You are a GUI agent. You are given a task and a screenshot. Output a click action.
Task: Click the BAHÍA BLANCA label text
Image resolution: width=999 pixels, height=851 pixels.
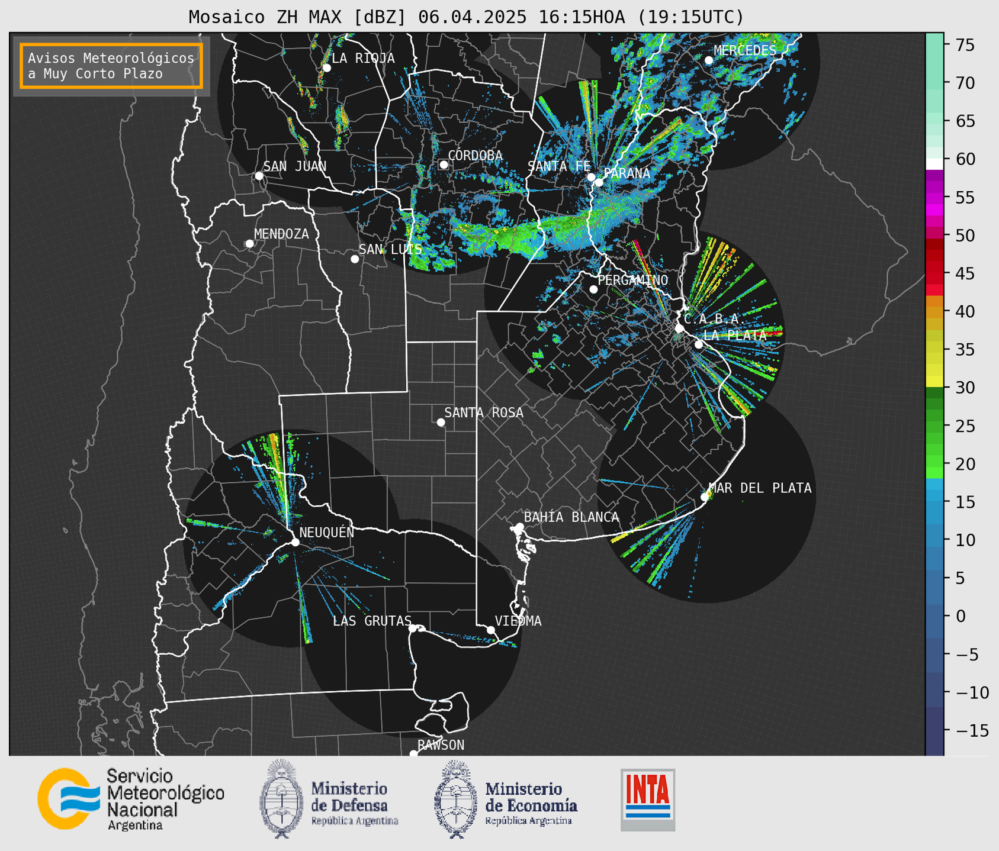[x=571, y=517]
